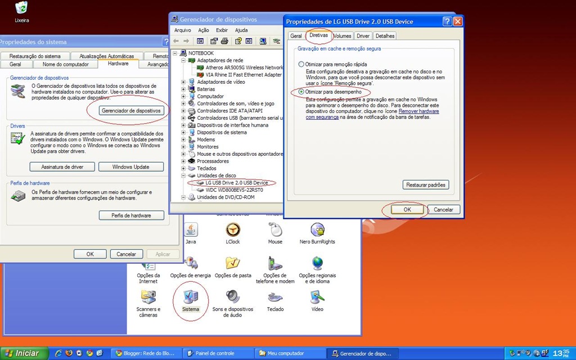Open Sons e dispositivos de áudio icon
Image resolution: width=576 pixels, height=360 pixels.
(233, 304)
